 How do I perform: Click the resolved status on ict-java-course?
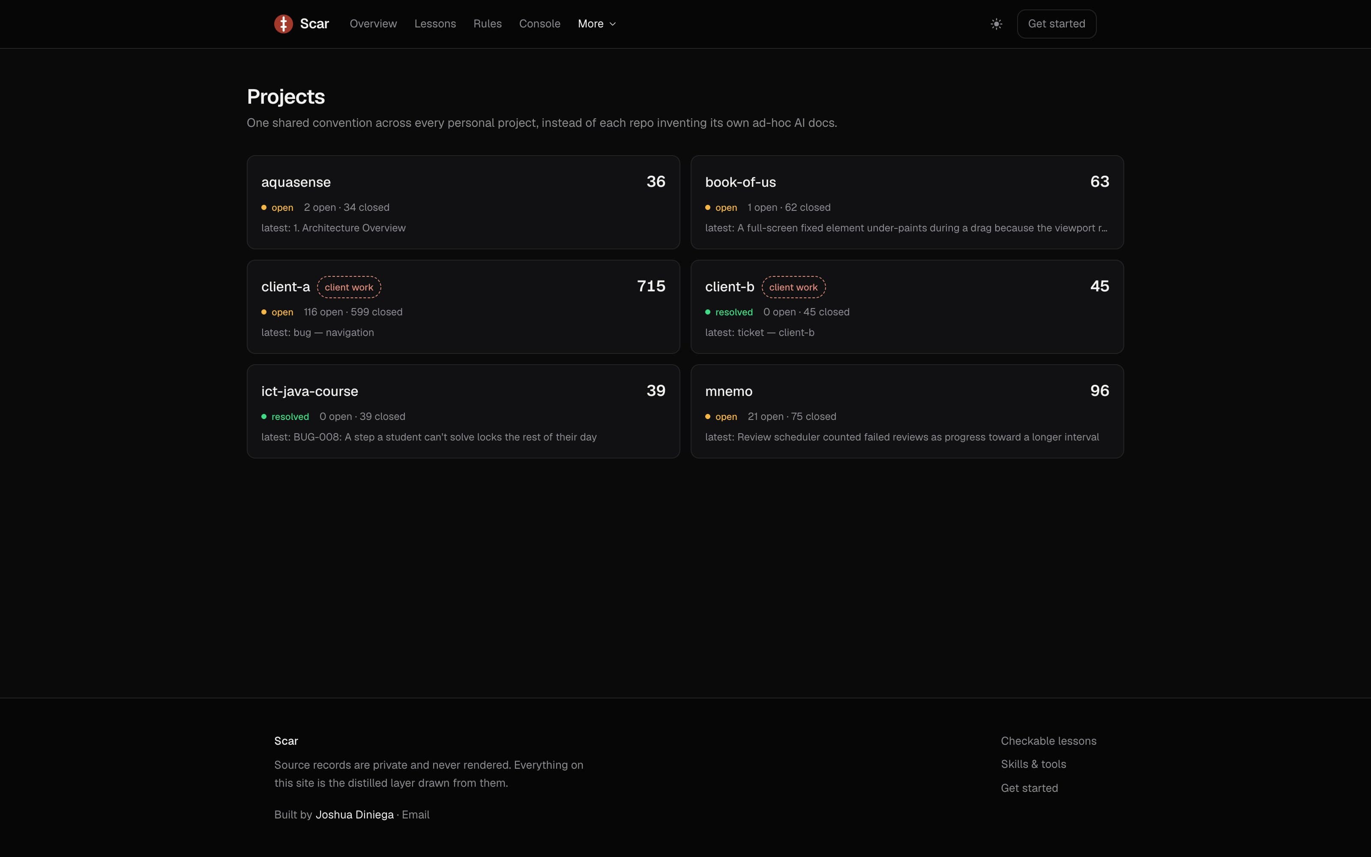coord(285,417)
